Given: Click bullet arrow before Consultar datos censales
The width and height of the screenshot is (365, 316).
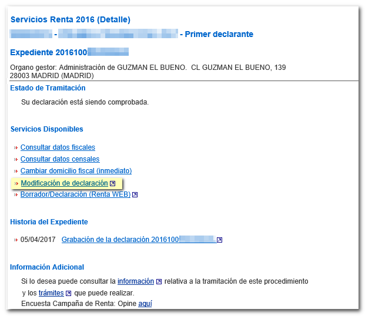Looking at the screenshot, I should coord(16,160).
